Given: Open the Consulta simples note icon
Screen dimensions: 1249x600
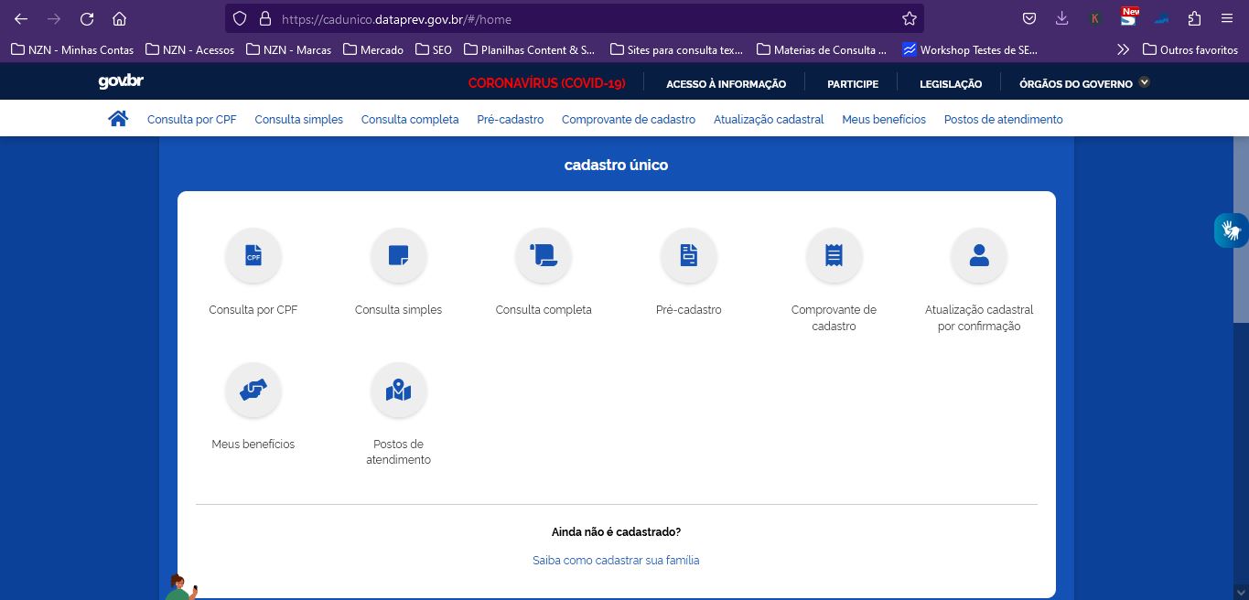Looking at the screenshot, I should (398, 256).
